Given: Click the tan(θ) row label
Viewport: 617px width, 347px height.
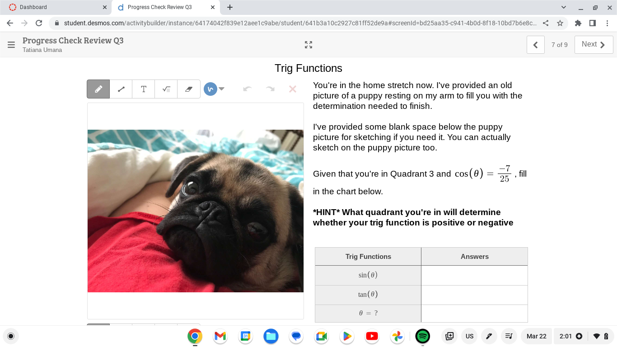Looking at the screenshot, I should coord(368,295).
